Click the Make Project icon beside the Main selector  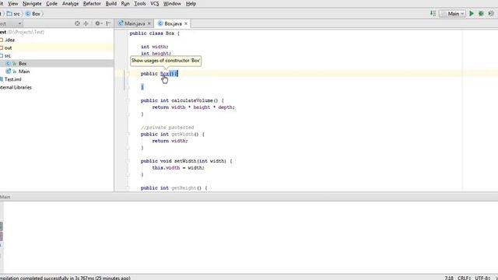[433, 13]
